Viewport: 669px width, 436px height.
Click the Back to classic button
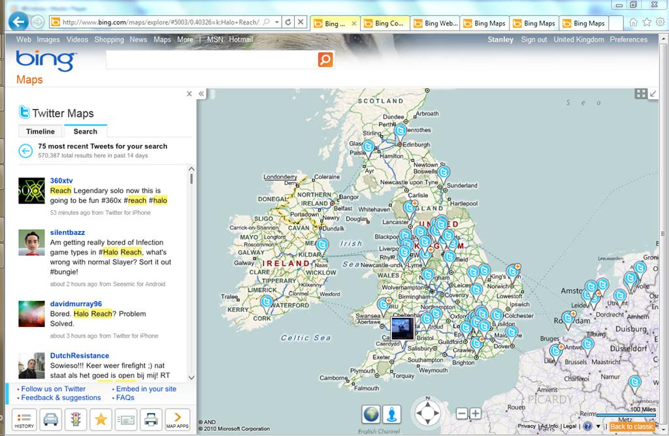point(632,426)
